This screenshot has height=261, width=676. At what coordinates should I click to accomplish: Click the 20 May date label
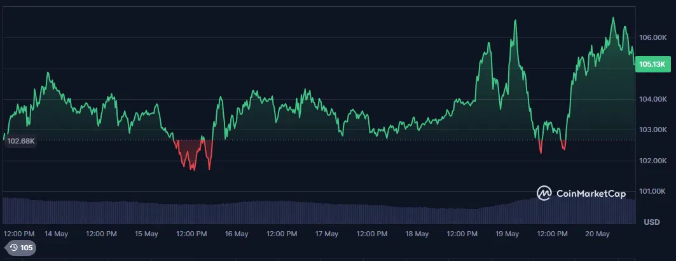pos(597,234)
